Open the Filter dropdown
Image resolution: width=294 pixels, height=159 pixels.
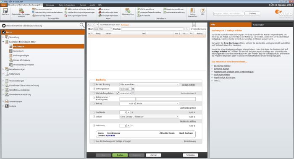(x=103, y=29)
